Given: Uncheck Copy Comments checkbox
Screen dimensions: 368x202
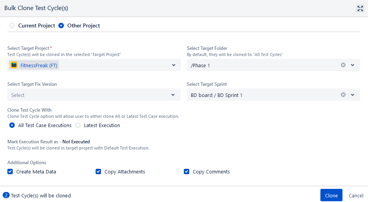Looking at the screenshot, I should (187, 171).
